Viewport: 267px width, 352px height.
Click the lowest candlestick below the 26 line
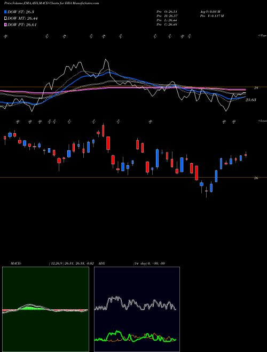point(206,191)
